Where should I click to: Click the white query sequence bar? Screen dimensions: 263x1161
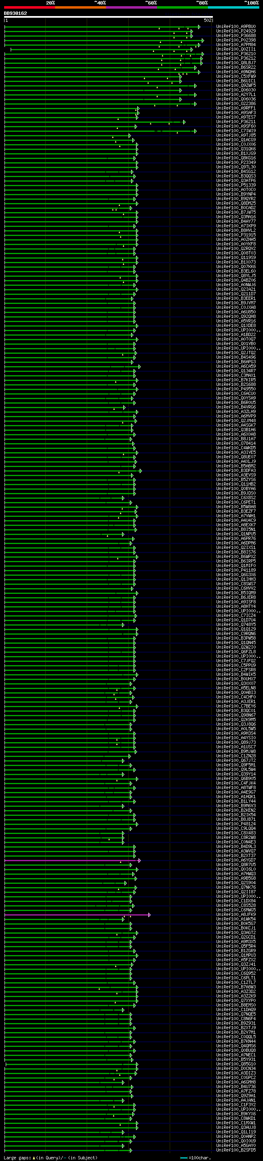click(108, 16)
